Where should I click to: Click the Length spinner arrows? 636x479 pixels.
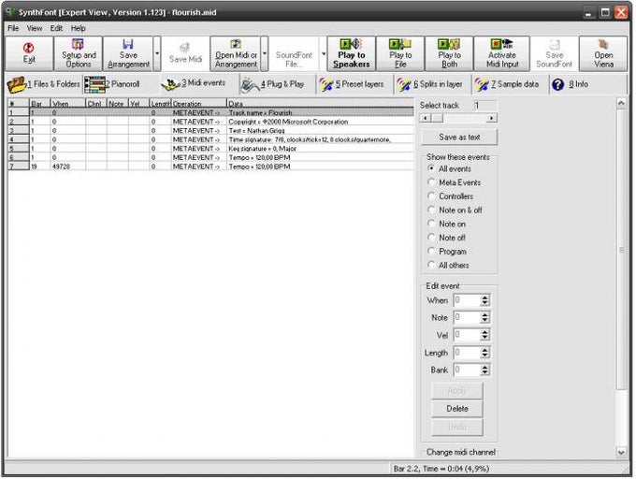(x=484, y=353)
